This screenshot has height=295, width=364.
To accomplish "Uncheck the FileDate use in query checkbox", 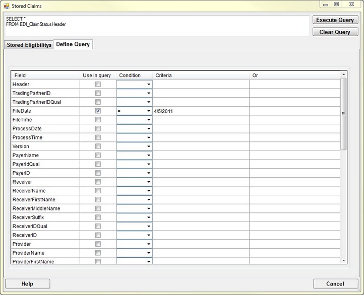I will tap(98, 111).
